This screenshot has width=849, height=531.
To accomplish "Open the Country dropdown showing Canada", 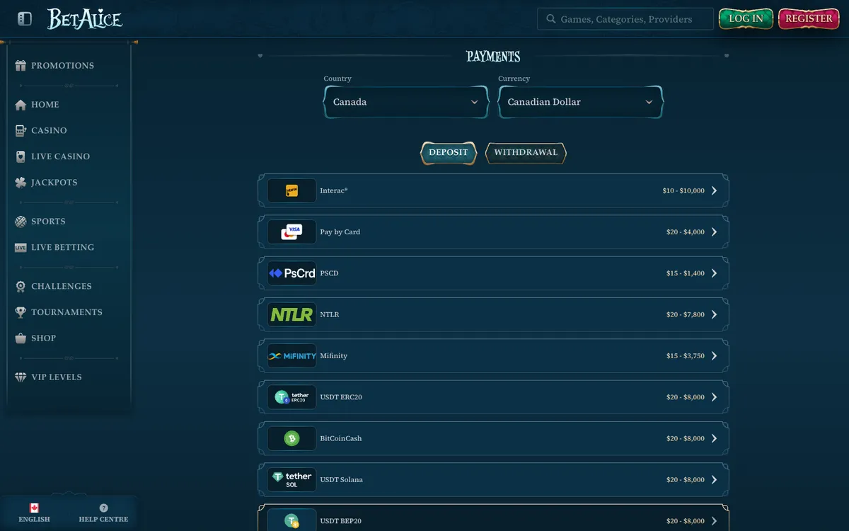I will (406, 102).
